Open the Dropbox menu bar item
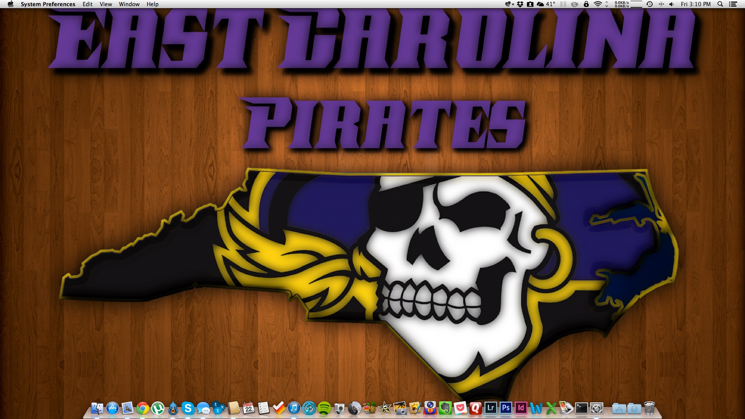Viewport: 745px width, 419px height. click(x=520, y=4)
